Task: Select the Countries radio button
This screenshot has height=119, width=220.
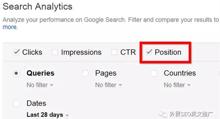Action: coord(154,74)
